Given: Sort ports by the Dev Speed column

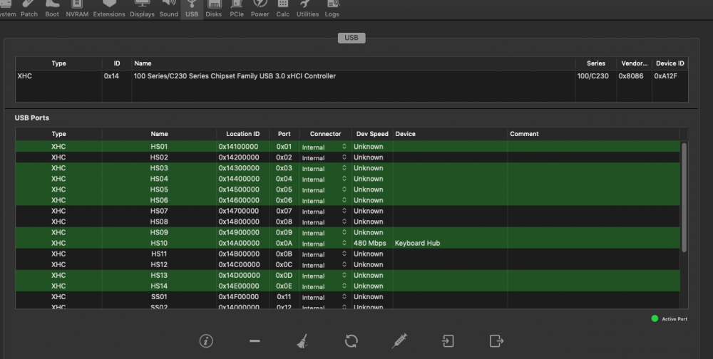Looking at the screenshot, I should (x=372, y=134).
